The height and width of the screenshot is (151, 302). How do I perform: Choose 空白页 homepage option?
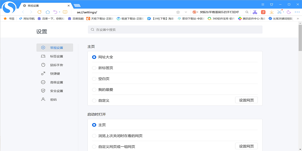(x=94, y=79)
